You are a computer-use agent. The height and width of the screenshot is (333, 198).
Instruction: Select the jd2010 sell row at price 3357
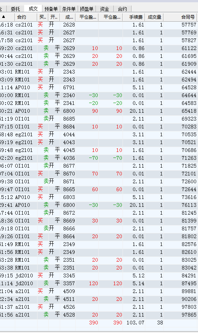99,283
